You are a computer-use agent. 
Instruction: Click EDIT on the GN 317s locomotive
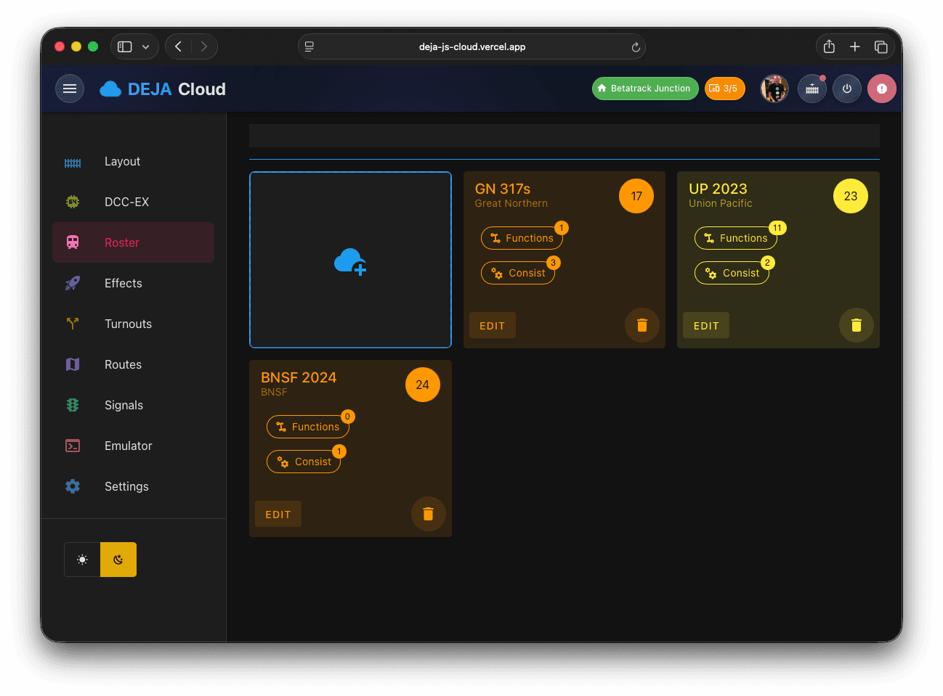492,325
